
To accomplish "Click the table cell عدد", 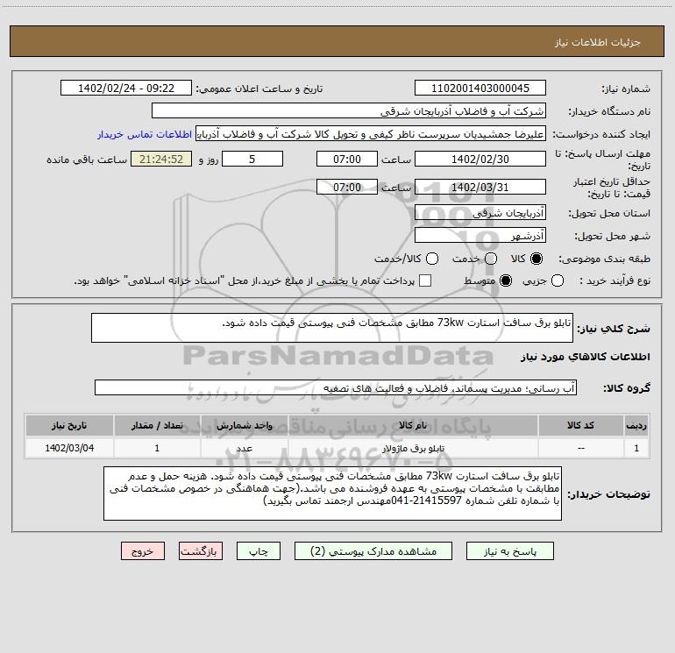I will point(244,448).
